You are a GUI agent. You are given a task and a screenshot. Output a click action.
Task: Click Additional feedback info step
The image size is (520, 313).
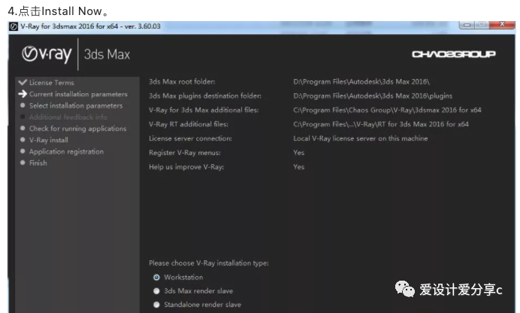(x=68, y=117)
